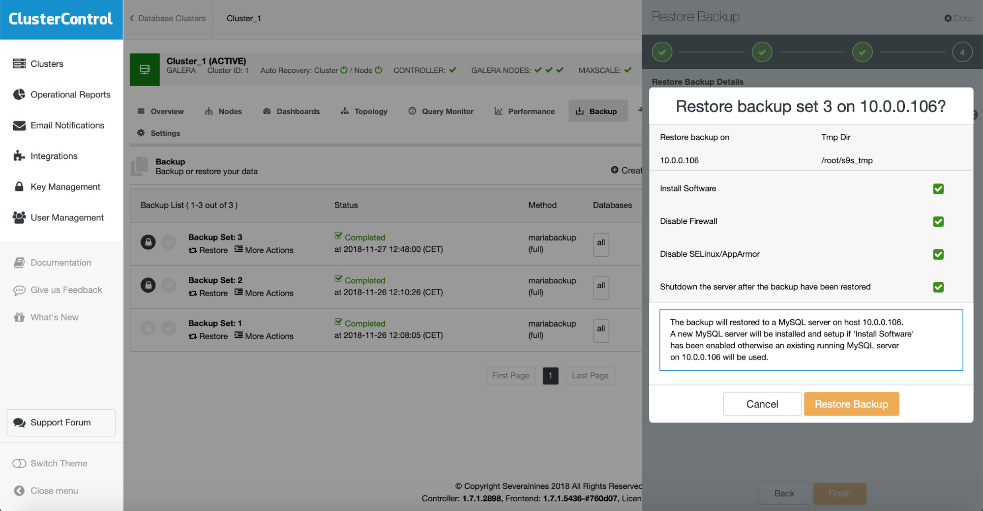
Task: Click the Create Backup link
Action: point(626,170)
